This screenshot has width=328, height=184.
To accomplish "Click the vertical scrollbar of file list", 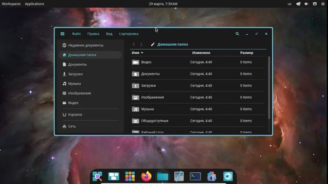I will click(269, 87).
